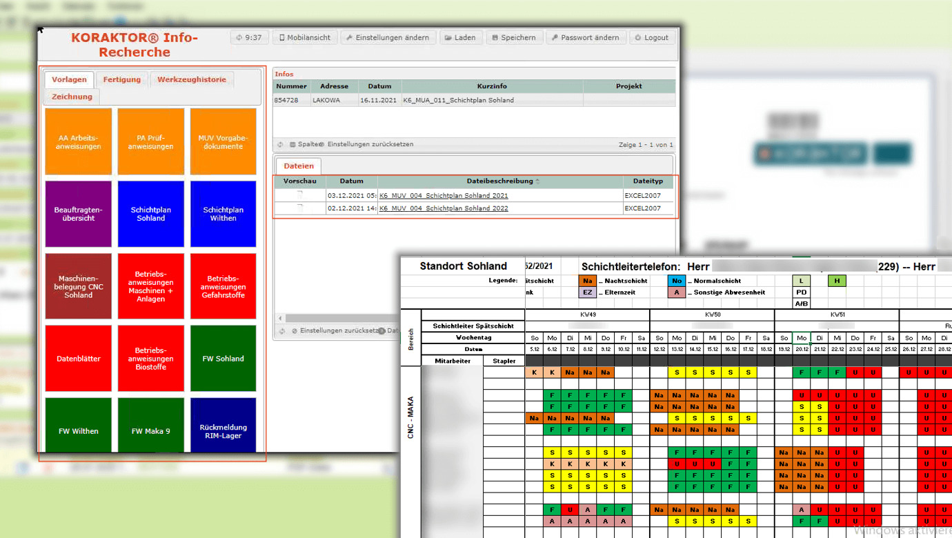Image resolution: width=952 pixels, height=538 pixels.
Task: Switch to the Fertigung tab
Action: (x=122, y=79)
